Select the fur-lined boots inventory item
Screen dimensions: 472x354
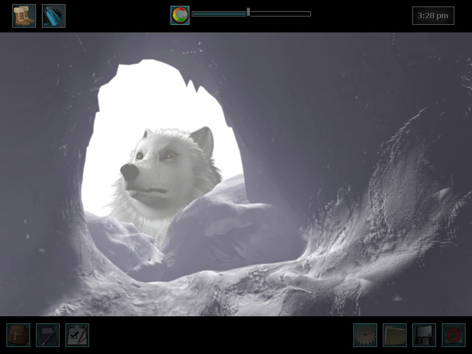pyautogui.click(x=24, y=16)
